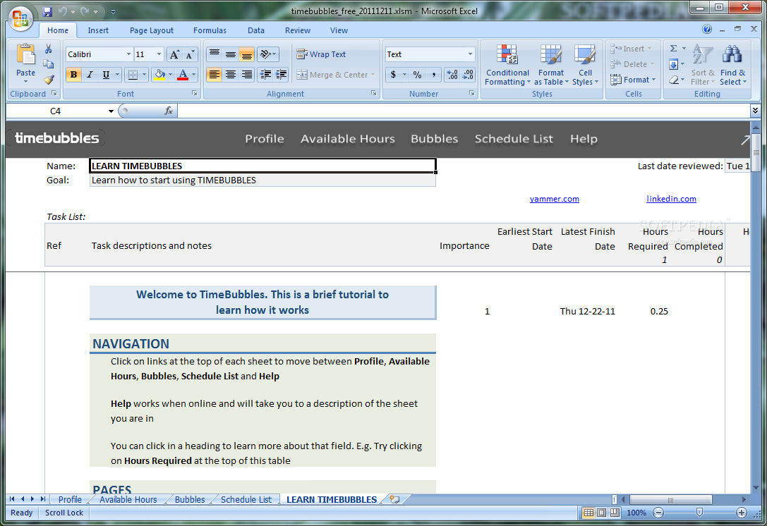Viewport: 767px width, 526px height.
Task: Cut selection with the scissors icon
Action: coord(49,49)
